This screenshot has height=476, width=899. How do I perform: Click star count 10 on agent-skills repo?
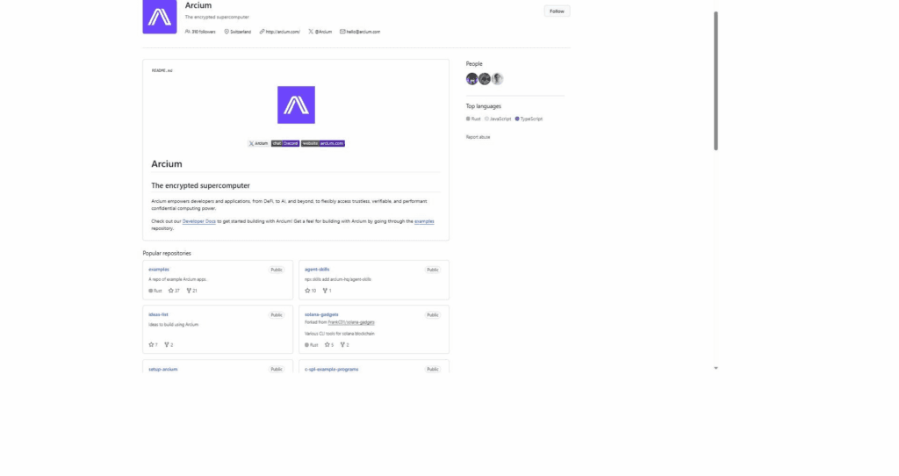[310, 291]
